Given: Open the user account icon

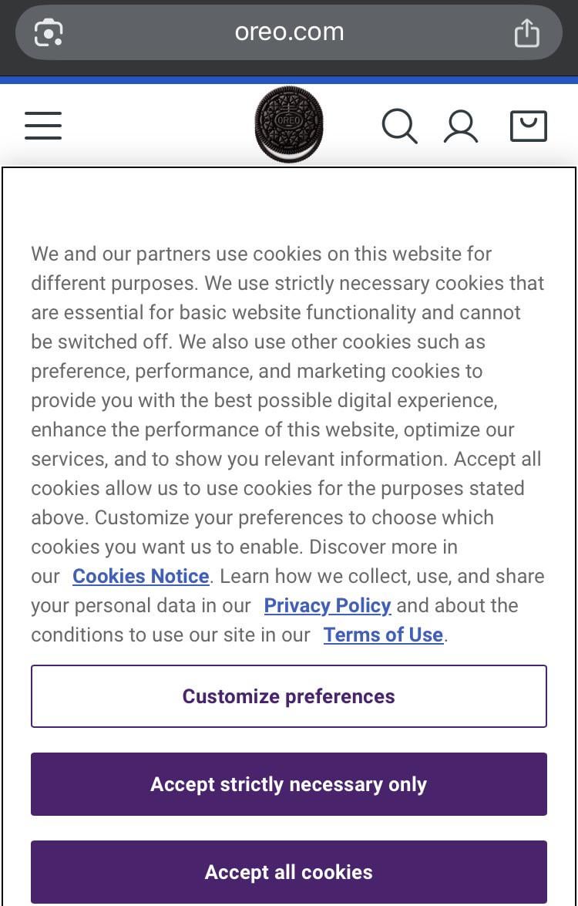Looking at the screenshot, I should 461,126.
